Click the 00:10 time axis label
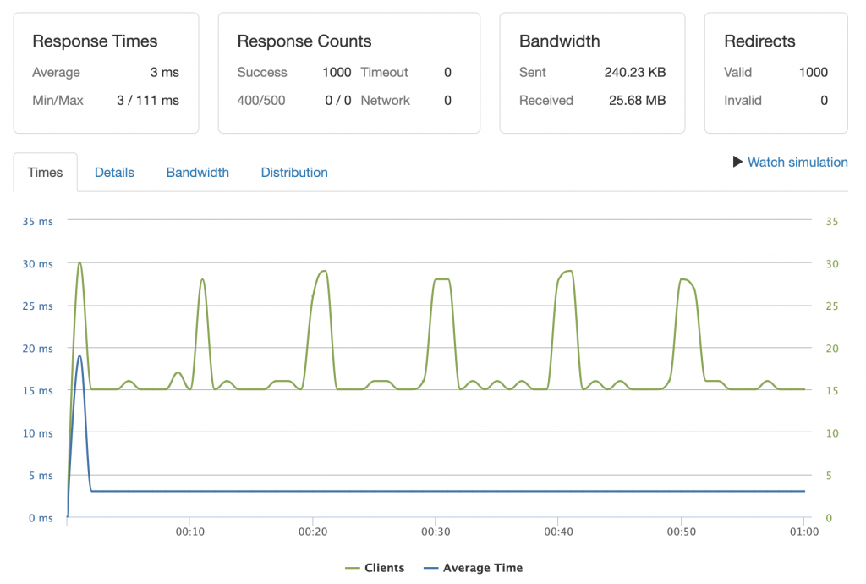Image resolution: width=866 pixels, height=584 pixels. pos(190,532)
